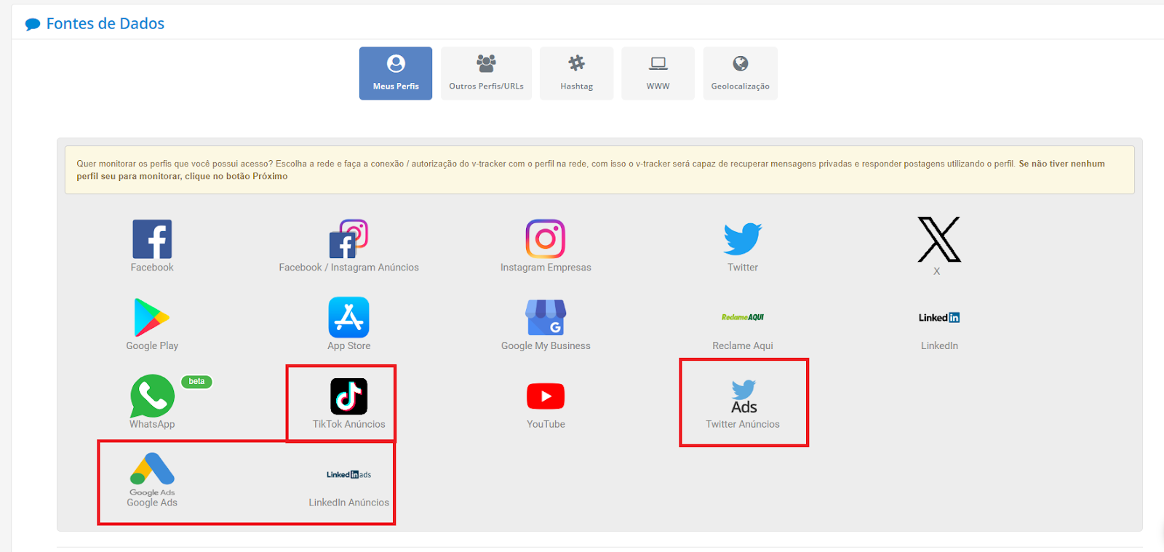
Task: Click the WhatsApp label text
Action: pyautogui.click(x=152, y=425)
